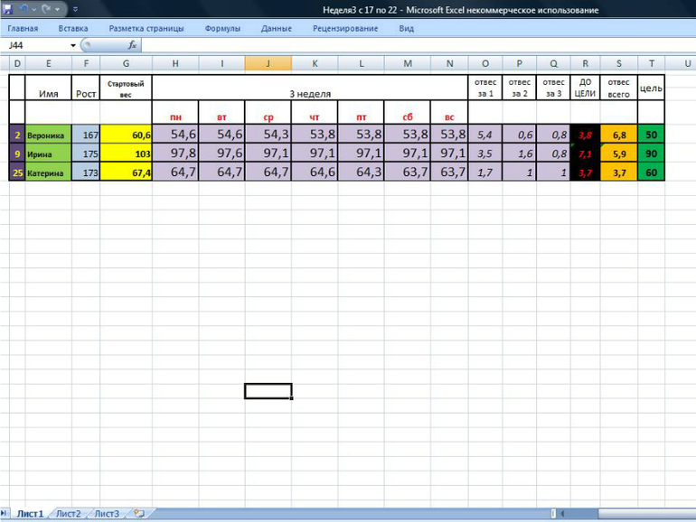Open Customize Quick Access Toolbar dropdown
Screen dimensions: 696x522
click(75, 9)
